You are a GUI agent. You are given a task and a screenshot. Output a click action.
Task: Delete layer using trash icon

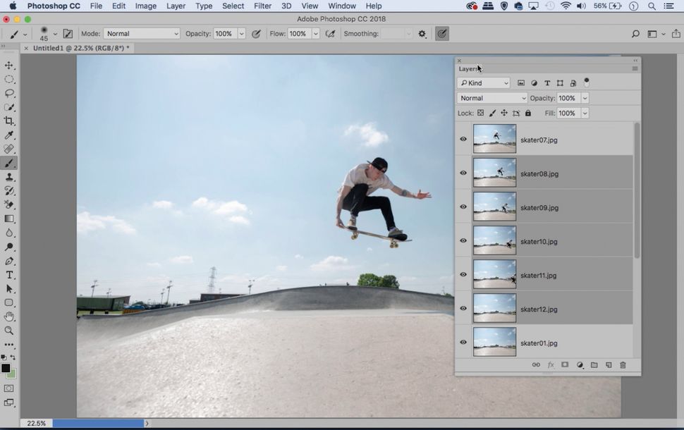tap(622, 364)
